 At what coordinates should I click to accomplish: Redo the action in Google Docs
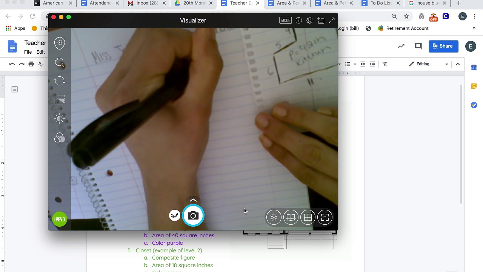(x=22, y=64)
